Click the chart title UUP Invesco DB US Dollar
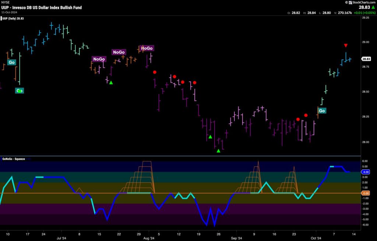Screen dimensions: 377x241 coord(42,7)
